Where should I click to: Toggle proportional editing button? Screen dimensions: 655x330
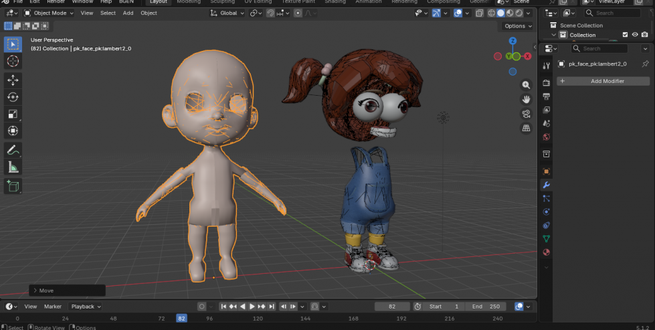(298, 13)
